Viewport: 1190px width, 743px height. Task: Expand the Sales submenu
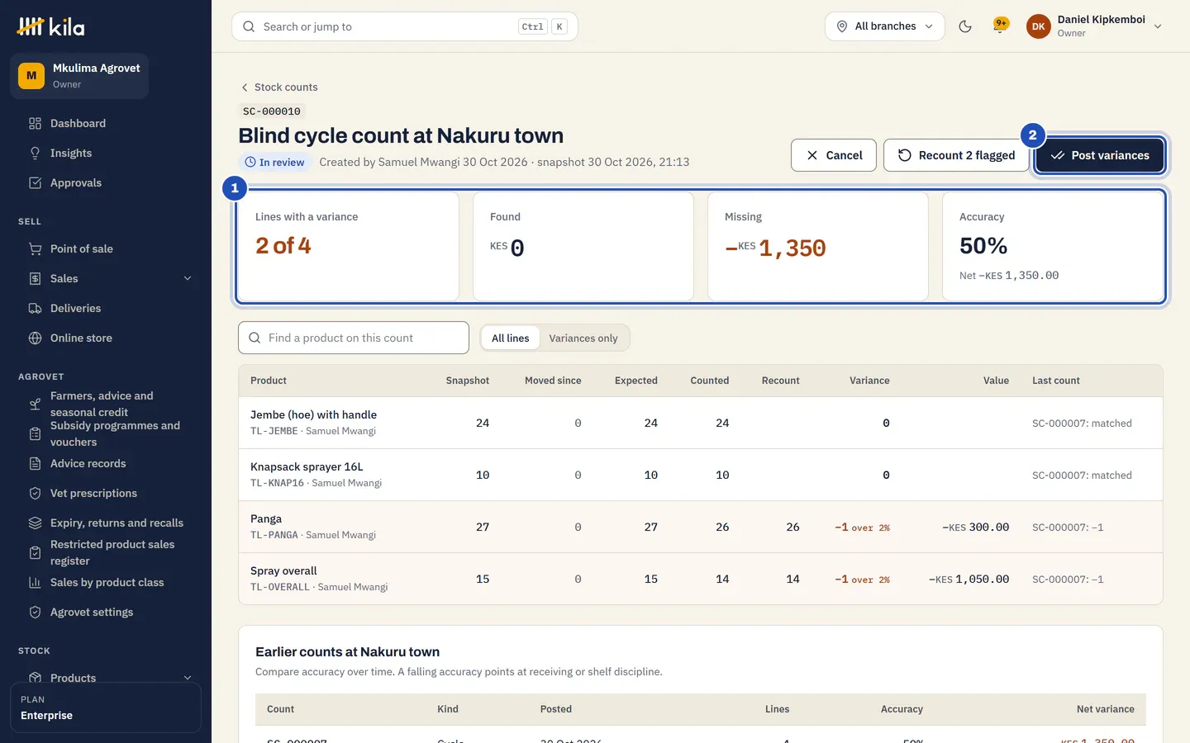[x=188, y=278]
